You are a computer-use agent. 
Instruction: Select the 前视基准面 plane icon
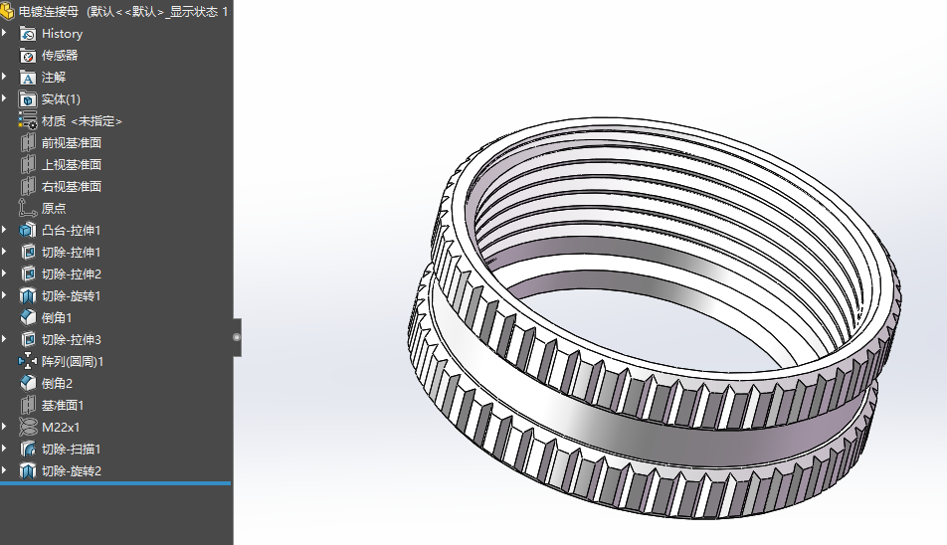point(28,143)
